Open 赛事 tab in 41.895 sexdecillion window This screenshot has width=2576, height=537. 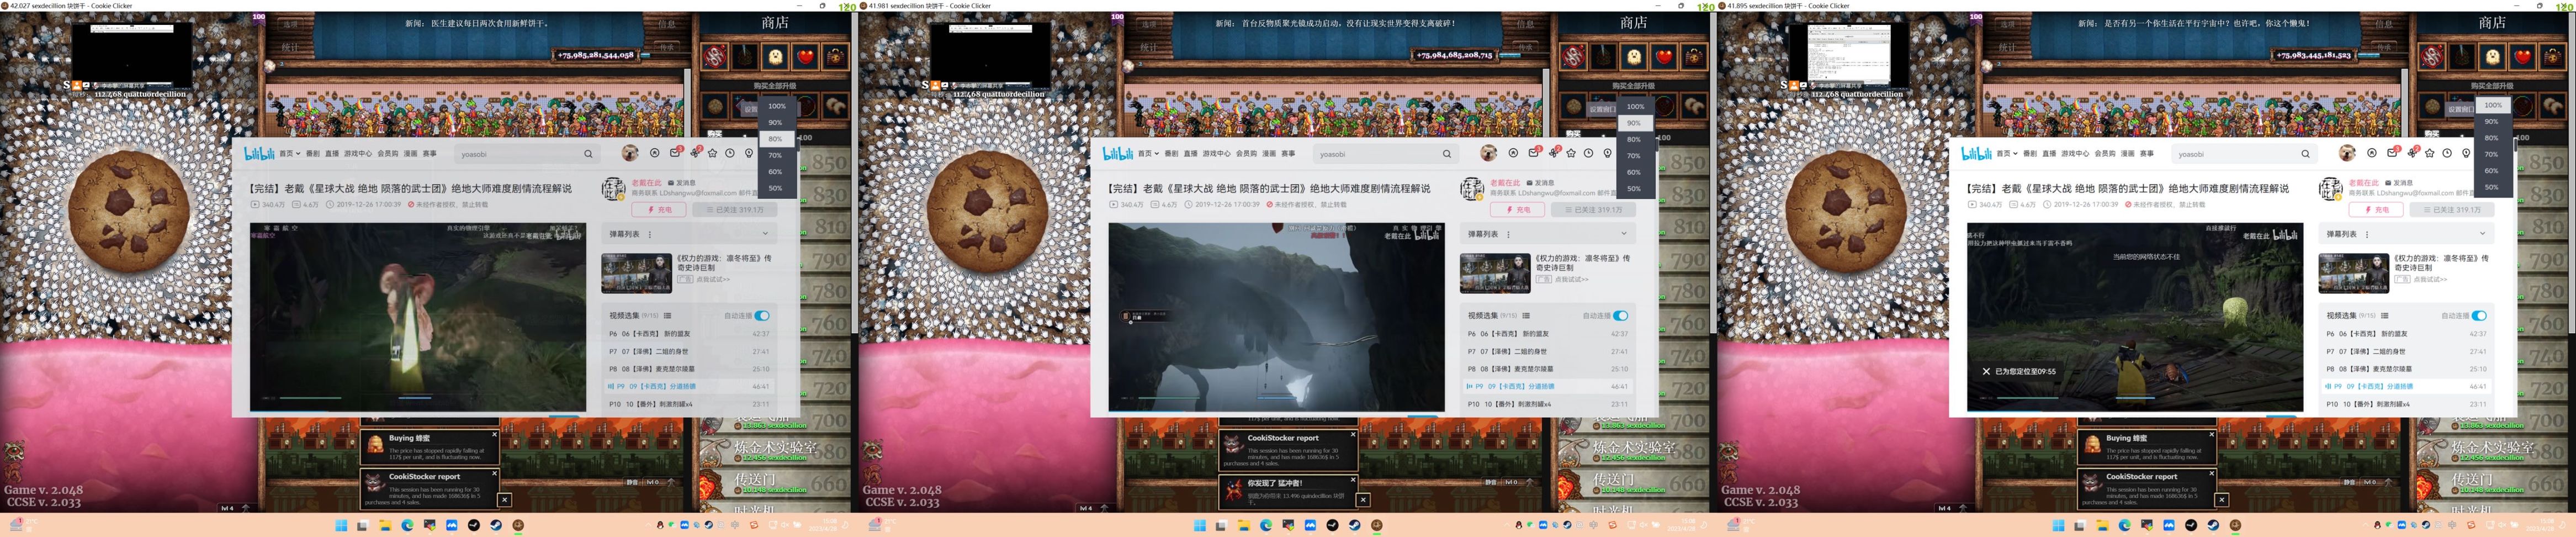[2147, 154]
